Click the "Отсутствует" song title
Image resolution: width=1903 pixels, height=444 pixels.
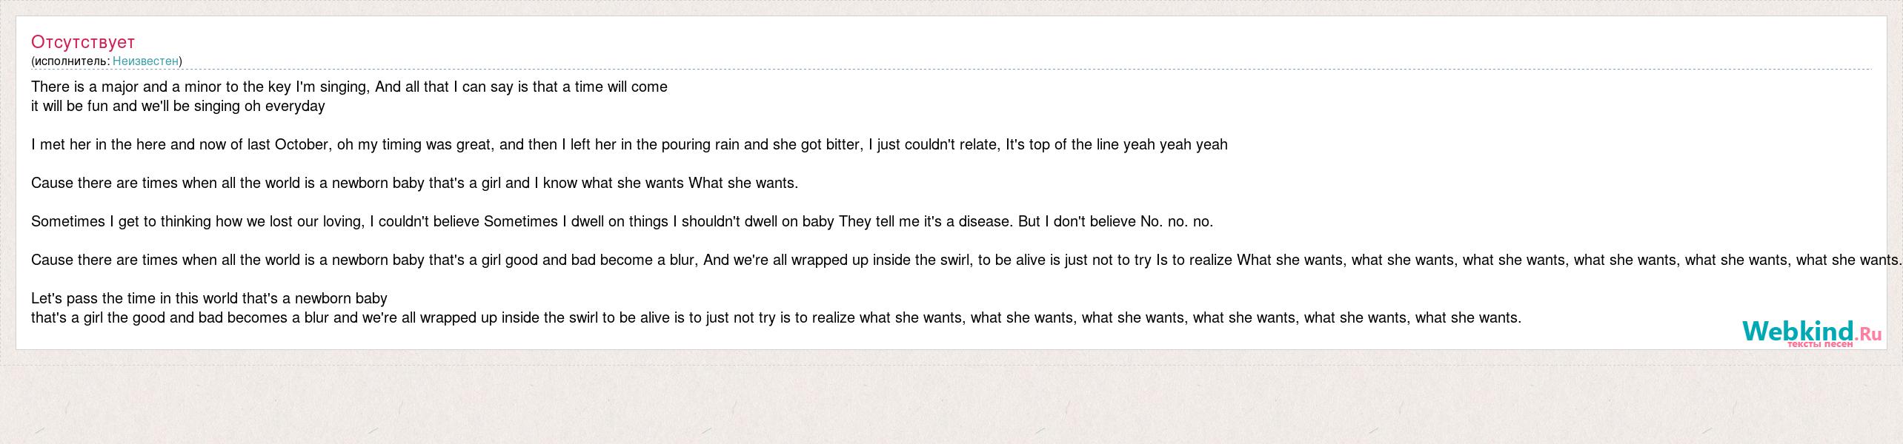point(83,41)
